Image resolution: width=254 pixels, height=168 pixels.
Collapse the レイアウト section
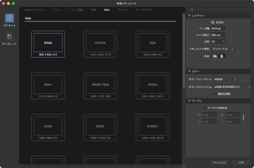click(190, 16)
